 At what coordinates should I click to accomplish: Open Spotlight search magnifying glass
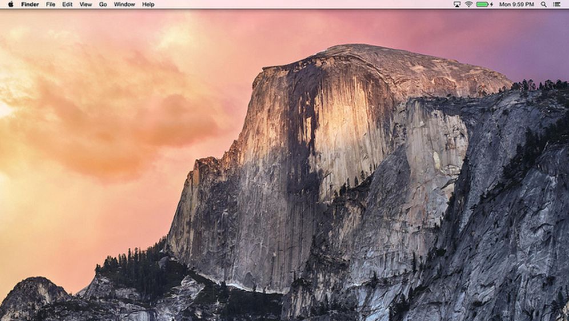543,4
